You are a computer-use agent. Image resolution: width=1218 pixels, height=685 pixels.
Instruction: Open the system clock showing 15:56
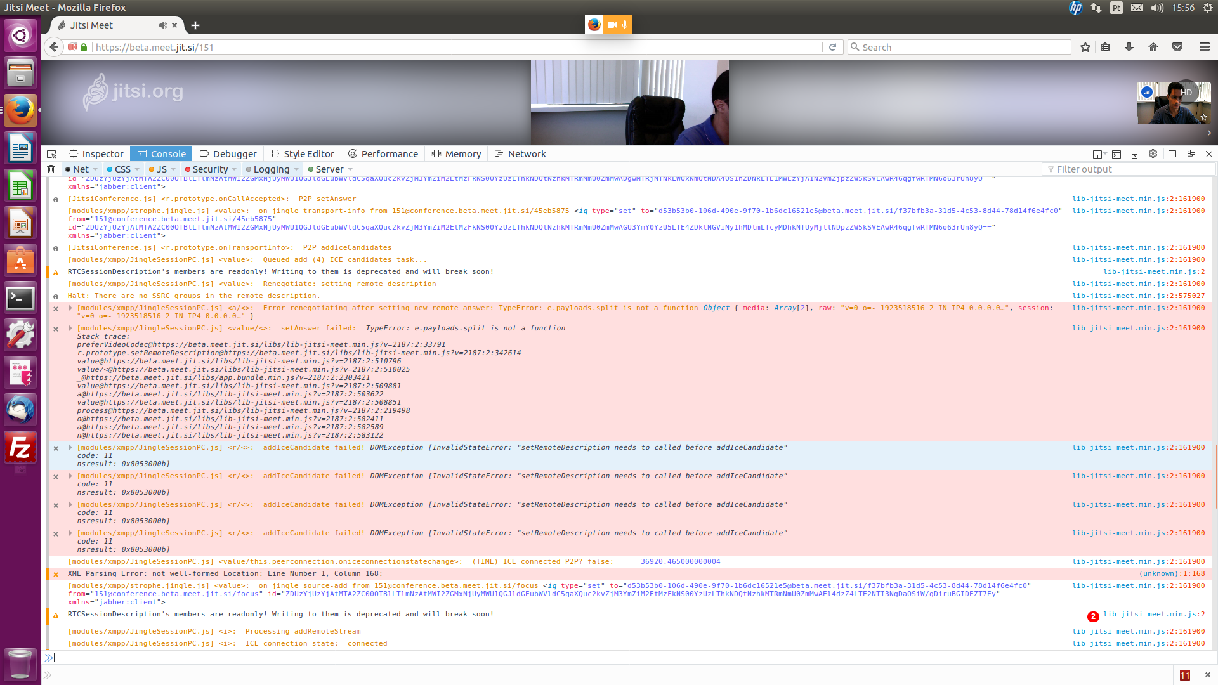tap(1183, 8)
